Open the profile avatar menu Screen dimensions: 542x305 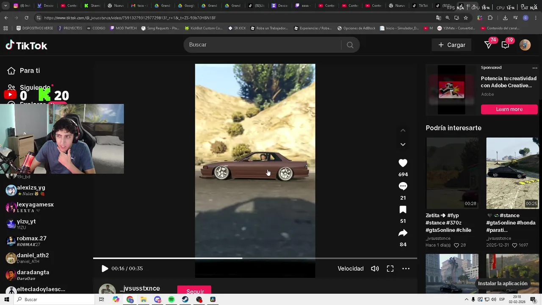(525, 45)
